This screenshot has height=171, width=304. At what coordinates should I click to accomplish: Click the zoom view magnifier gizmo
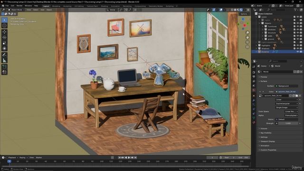[247, 33]
